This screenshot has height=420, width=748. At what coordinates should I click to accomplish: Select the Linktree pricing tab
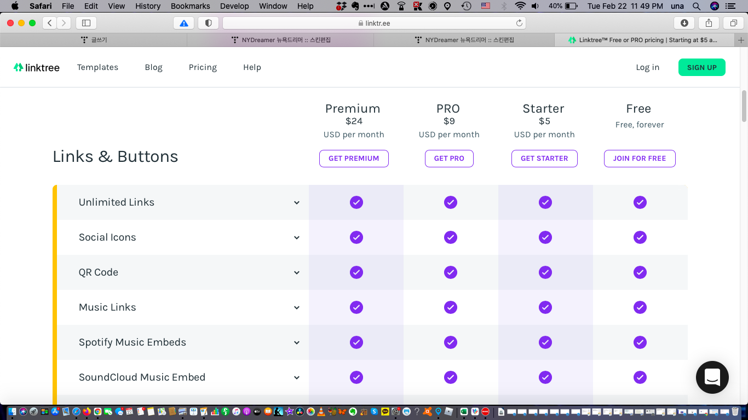coord(645,40)
